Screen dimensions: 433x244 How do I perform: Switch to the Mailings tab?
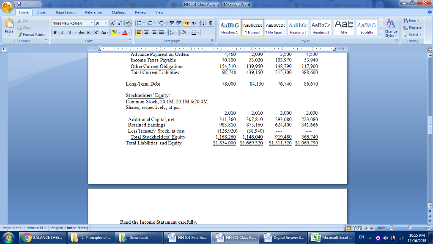point(118,12)
